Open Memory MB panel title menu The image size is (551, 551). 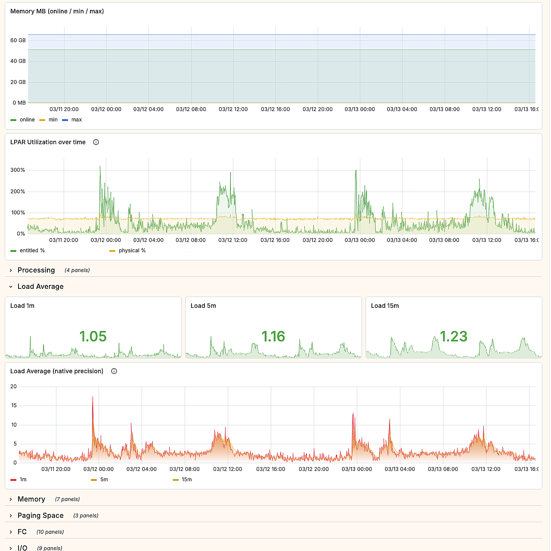click(x=57, y=11)
